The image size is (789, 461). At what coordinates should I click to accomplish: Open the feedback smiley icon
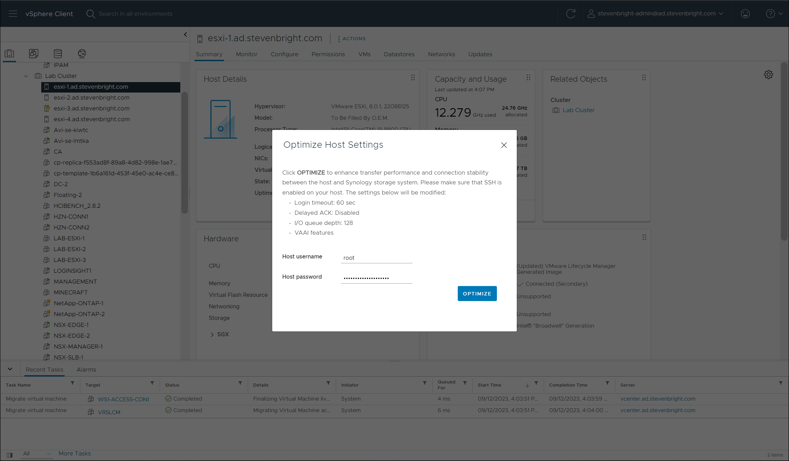tap(745, 14)
